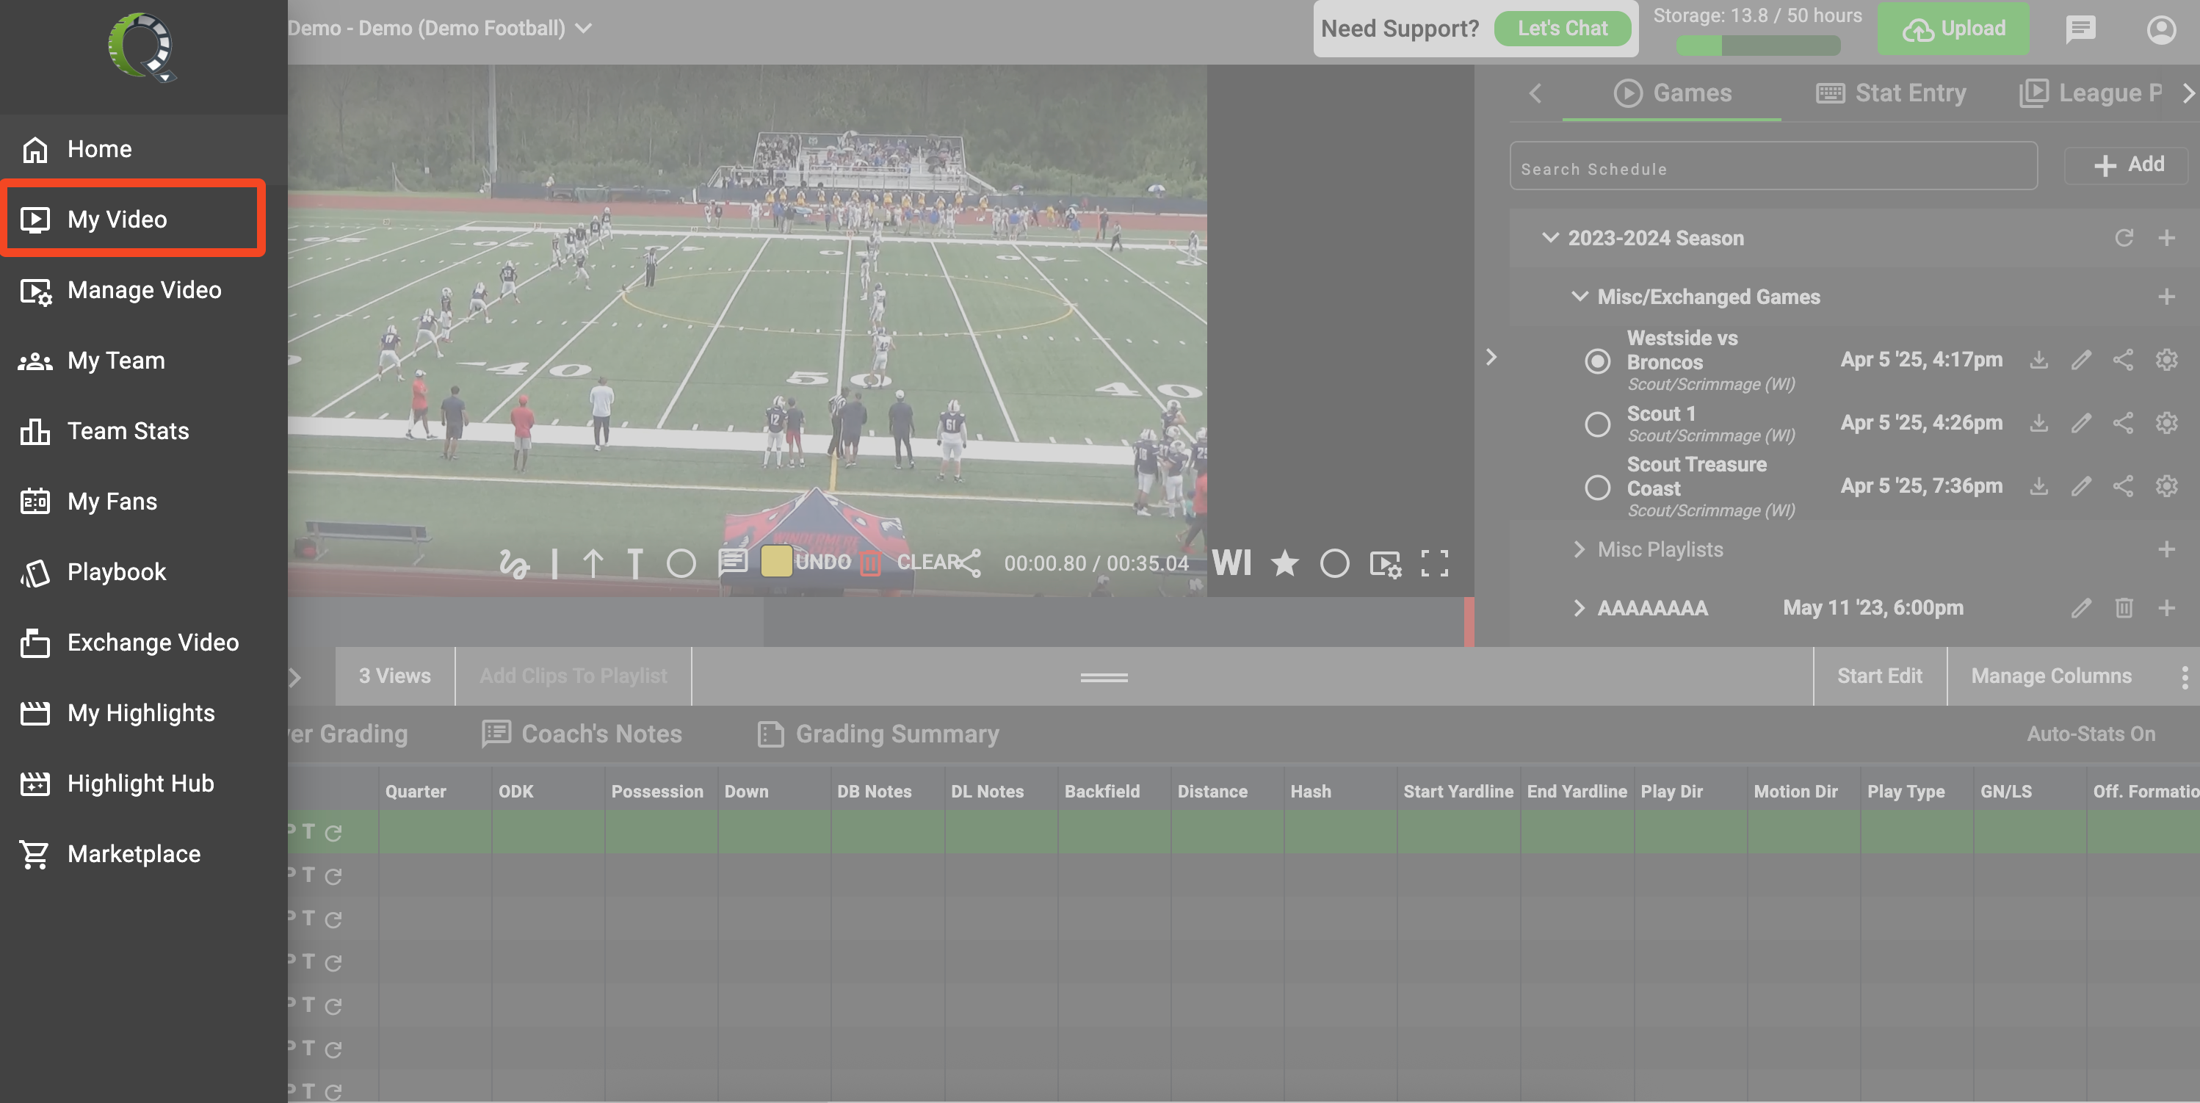2200x1103 pixels.
Task: Open Manage Columns
Action: point(2052,676)
